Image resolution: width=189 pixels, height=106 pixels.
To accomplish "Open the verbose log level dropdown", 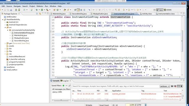I will 165,86.
